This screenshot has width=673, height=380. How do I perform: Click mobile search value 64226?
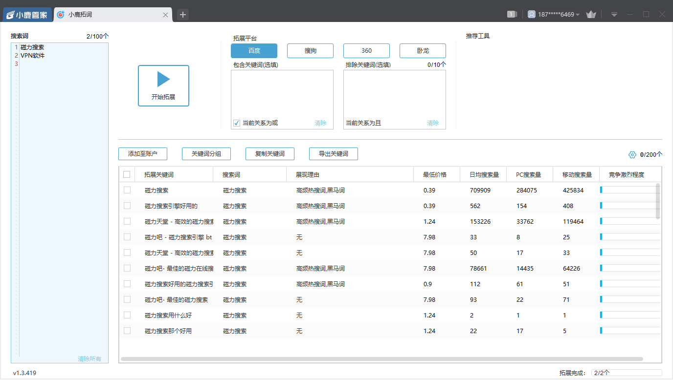(x=572, y=268)
